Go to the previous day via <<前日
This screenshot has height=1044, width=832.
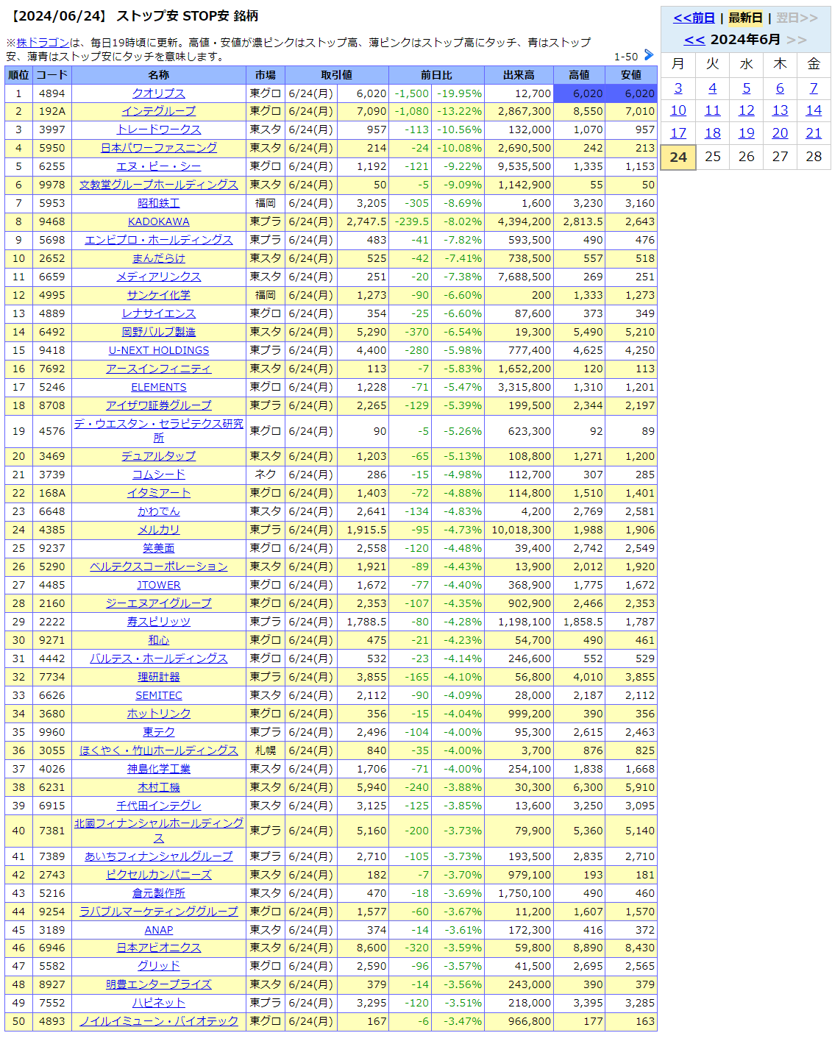pyautogui.click(x=694, y=18)
